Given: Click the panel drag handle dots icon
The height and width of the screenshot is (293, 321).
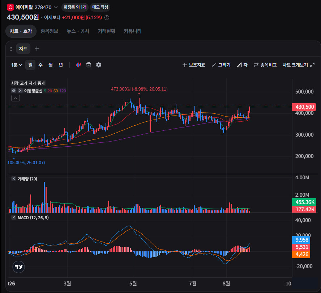Looking at the screenshot, I should click(x=11, y=49).
